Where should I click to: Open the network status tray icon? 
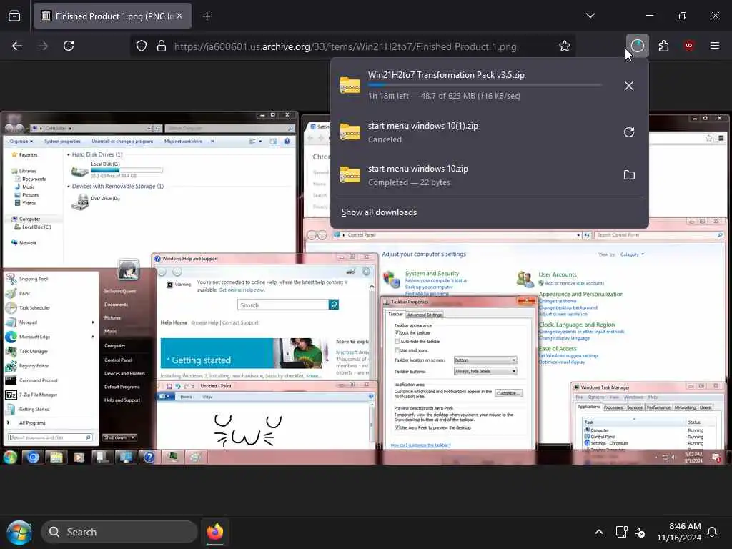click(x=621, y=532)
